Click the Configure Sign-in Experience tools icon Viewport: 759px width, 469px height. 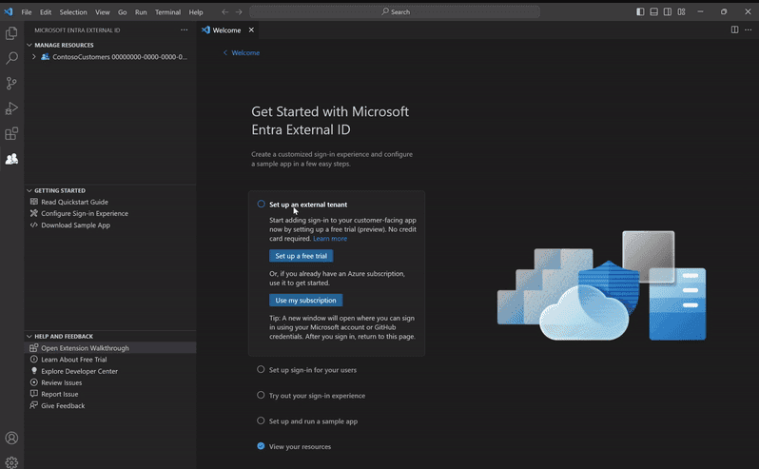coord(34,213)
